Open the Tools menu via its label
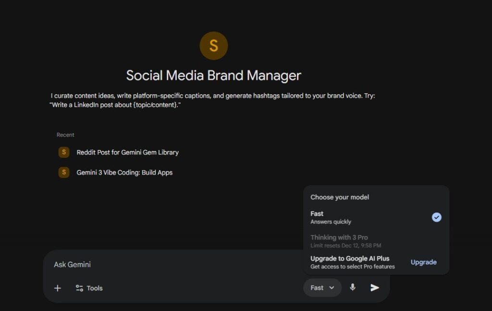Screen dimensions: 492x311 (95, 288)
